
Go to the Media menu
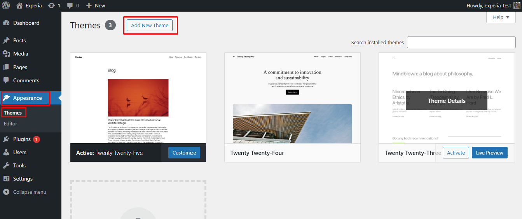tap(21, 54)
